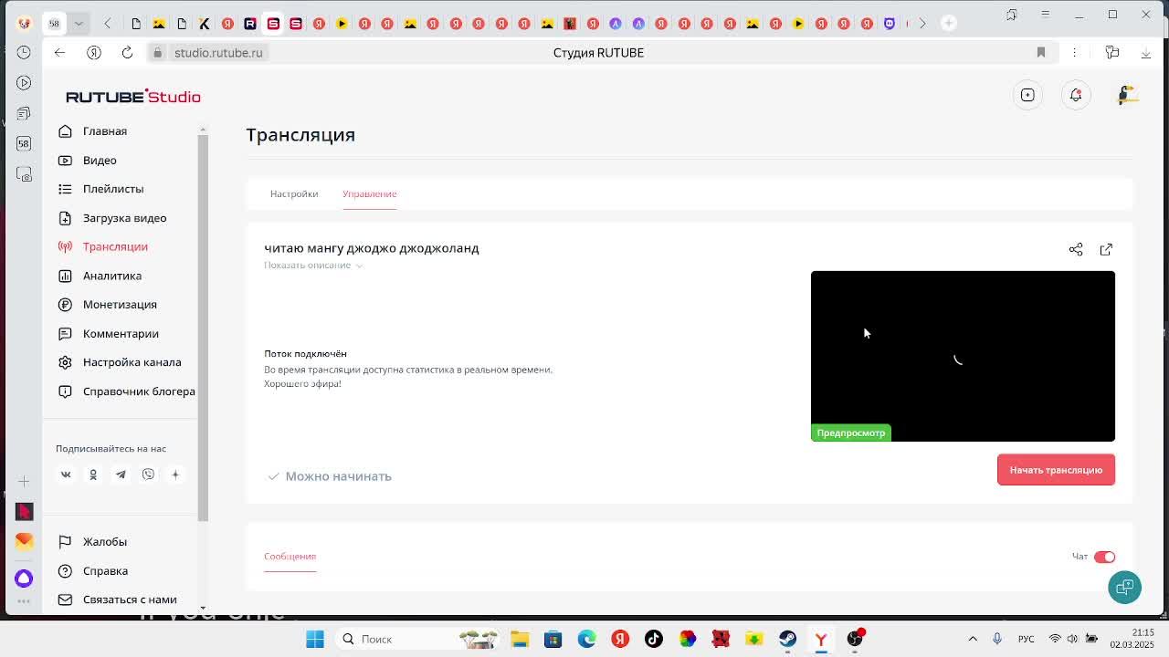
Task: Open the browser three-dots menu
Action: (1074, 53)
